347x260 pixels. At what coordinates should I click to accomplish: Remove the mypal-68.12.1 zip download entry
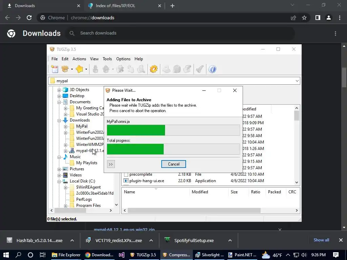point(280,230)
